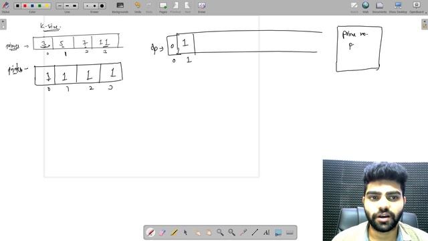Switch to Board mode
Viewport: 428px width, 241px height.
coord(354,7)
